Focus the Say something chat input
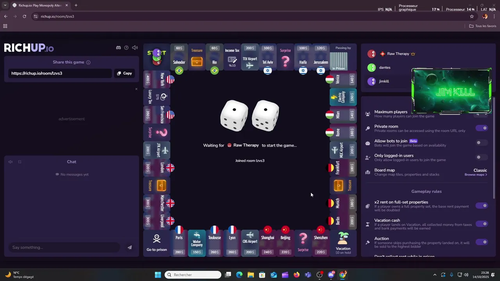This screenshot has height=281, width=500. pyautogui.click(x=64, y=247)
